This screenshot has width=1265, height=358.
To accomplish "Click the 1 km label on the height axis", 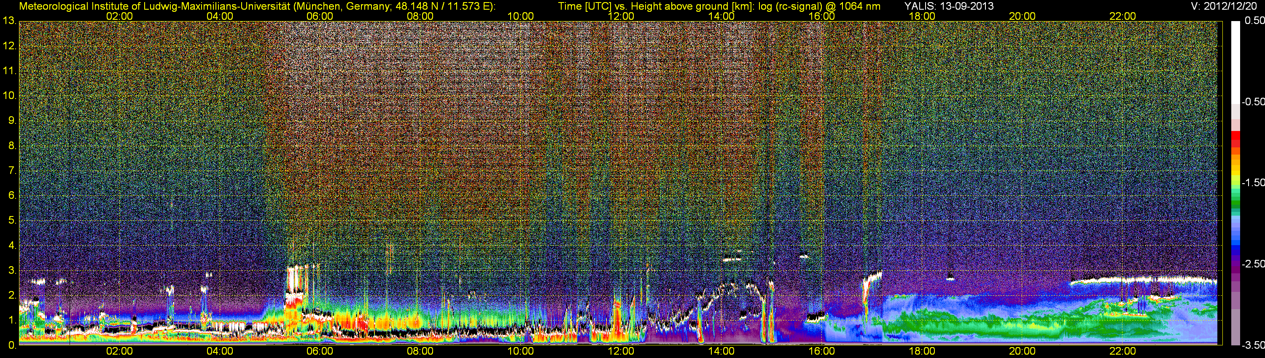I will coord(12,320).
